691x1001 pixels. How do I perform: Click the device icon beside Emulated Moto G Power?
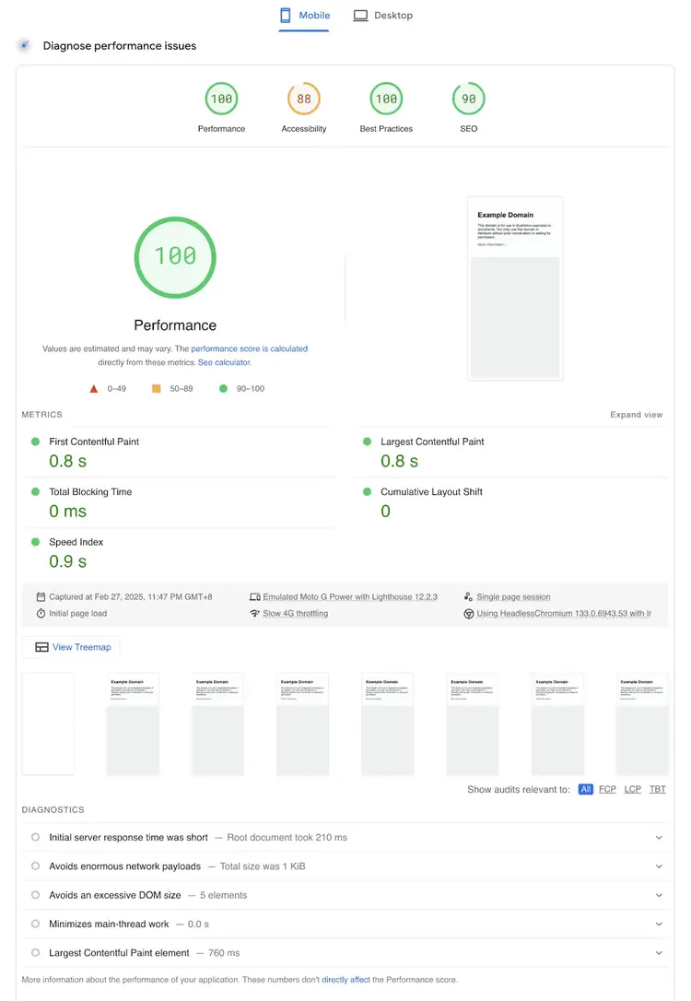tap(254, 597)
